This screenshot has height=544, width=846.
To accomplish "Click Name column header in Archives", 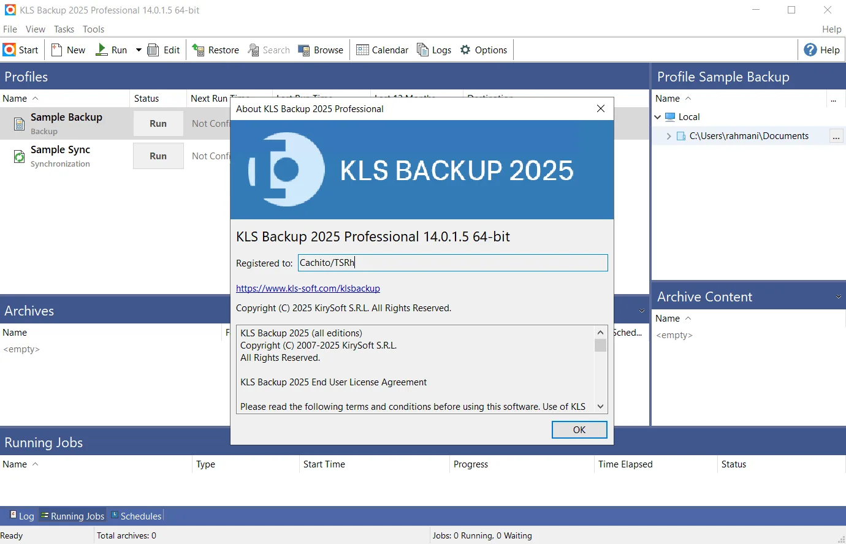I will point(112,332).
